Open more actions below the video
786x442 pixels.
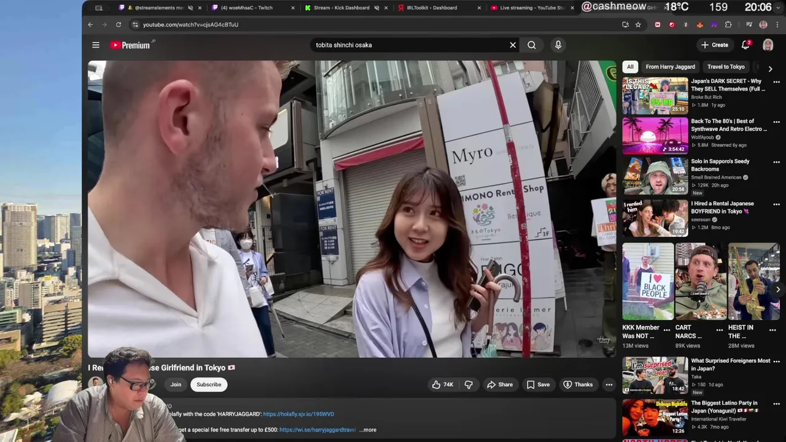coord(609,384)
